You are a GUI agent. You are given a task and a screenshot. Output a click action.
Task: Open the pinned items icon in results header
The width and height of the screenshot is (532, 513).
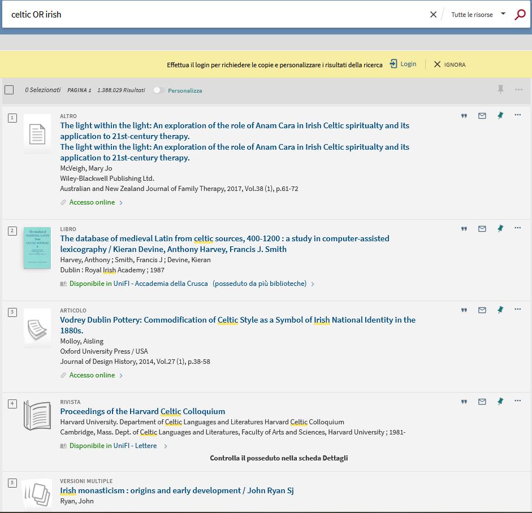pos(500,89)
